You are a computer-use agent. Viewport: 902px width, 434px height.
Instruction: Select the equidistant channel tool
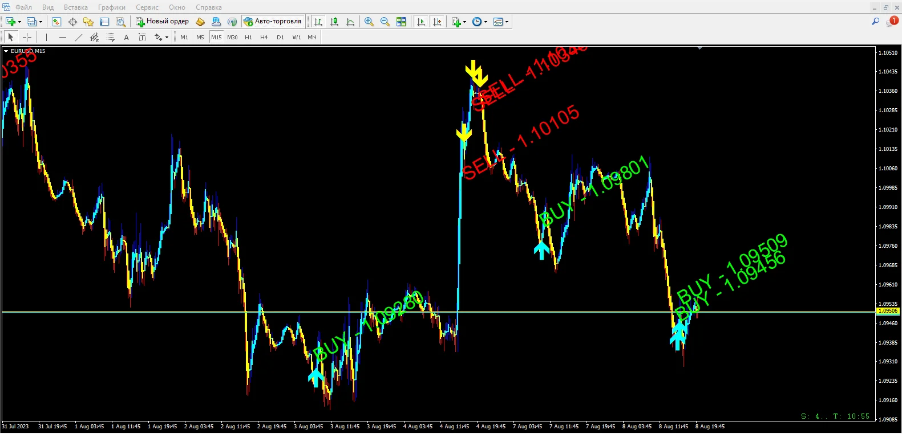coord(95,37)
